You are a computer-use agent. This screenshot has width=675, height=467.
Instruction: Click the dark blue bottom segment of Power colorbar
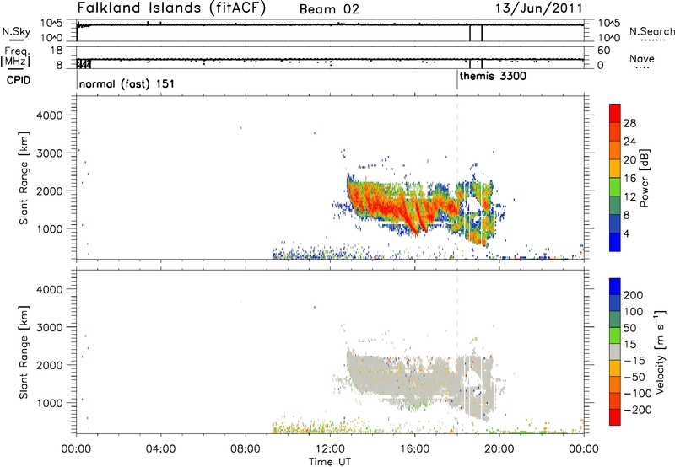615,242
